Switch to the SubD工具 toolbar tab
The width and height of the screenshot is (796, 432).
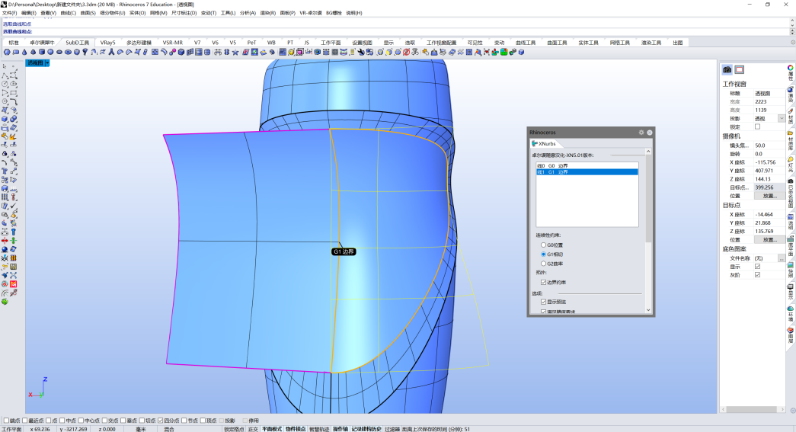[77, 43]
